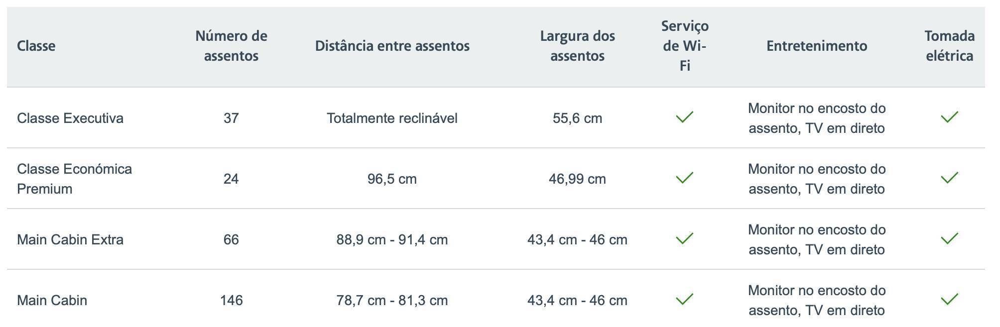1000x327 pixels.
Task: Click the Classe Executiva row label
Action: [70, 118]
